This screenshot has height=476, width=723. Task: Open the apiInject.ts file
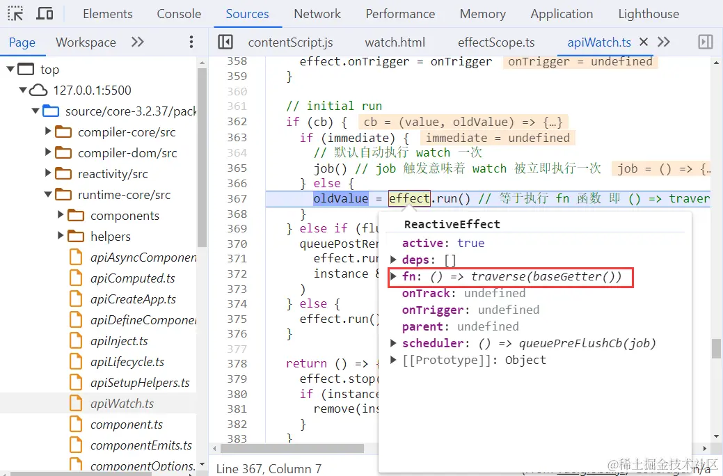pos(119,341)
